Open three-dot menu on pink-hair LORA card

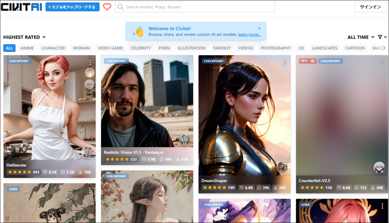[382, 206]
